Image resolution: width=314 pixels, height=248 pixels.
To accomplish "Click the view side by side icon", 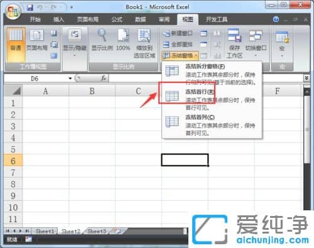I will (x=217, y=33).
